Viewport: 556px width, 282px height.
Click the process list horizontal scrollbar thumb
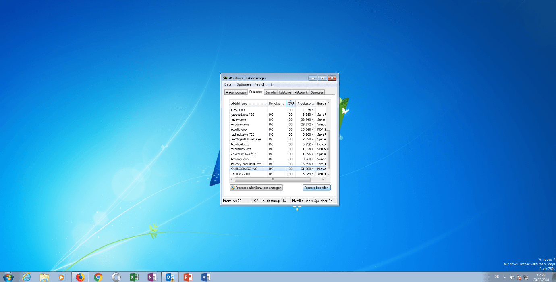click(272, 179)
